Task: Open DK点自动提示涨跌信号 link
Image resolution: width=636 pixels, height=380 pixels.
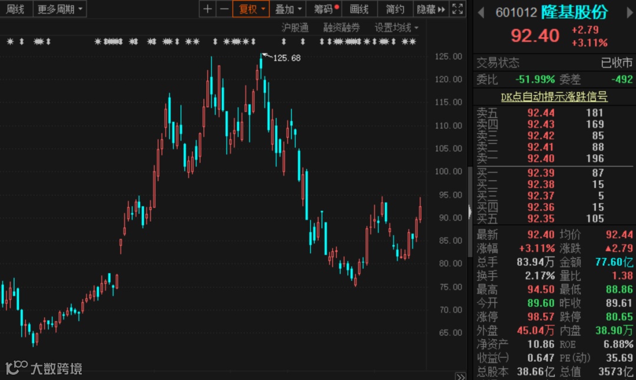Action: [554, 97]
